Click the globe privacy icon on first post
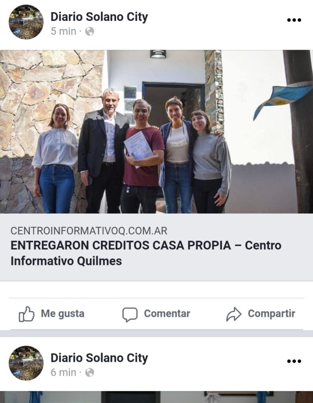The width and height of the screenshot is (313, 403). point(89,31)
